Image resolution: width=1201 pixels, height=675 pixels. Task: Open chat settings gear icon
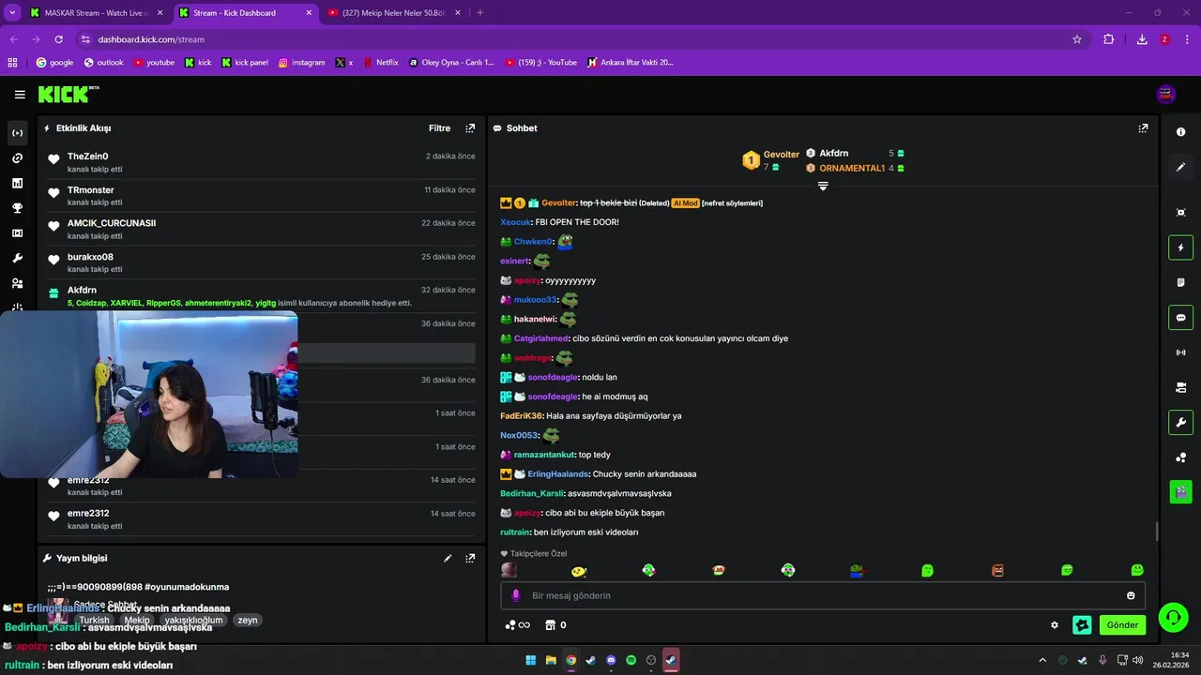click(x=1055, y=625)
